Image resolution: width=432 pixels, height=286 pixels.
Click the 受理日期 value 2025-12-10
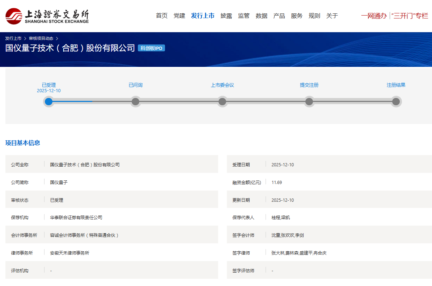[x=283, y=165]
